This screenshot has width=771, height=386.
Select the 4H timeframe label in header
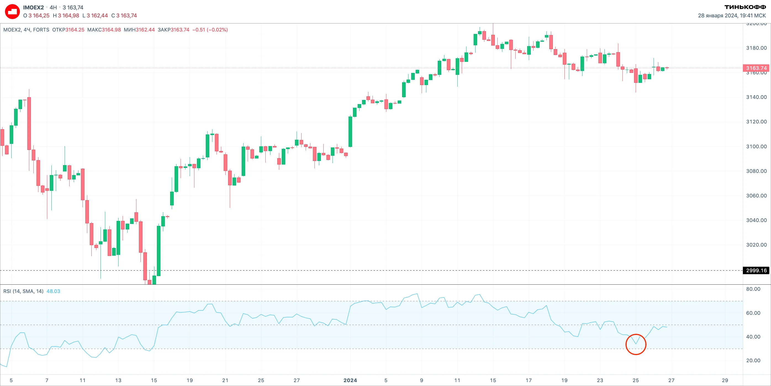pyautogui.click(x=53, y=7)
